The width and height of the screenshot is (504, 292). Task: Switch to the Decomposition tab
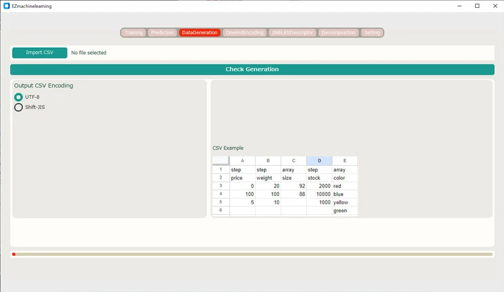point(338,33)
